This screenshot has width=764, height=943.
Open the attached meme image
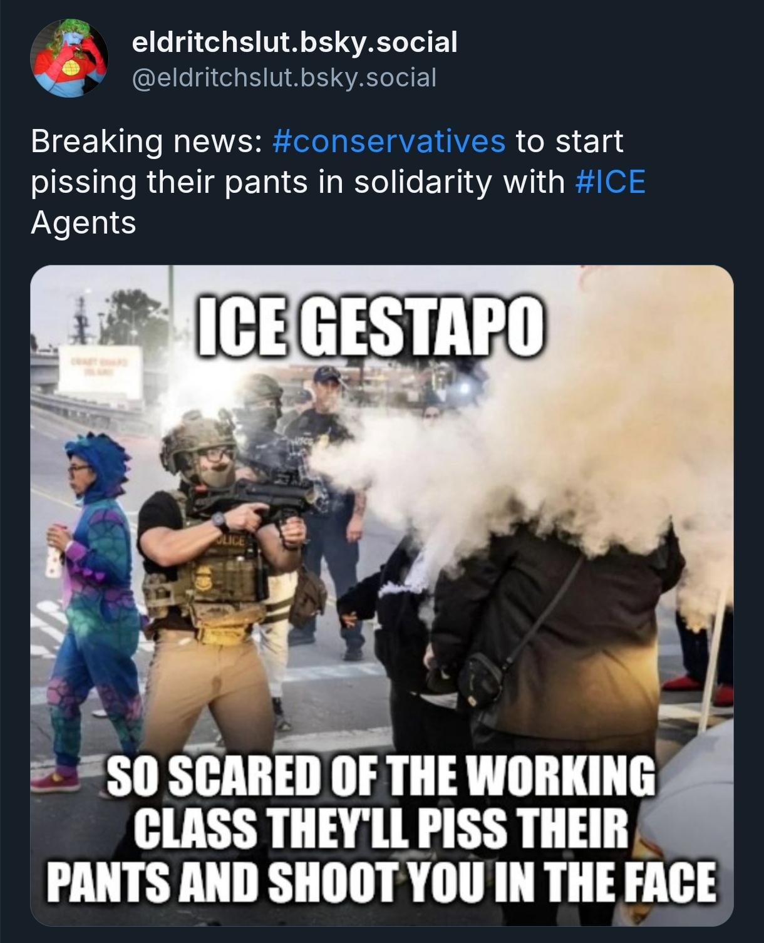pyautogui.click(x=382, y=595)
